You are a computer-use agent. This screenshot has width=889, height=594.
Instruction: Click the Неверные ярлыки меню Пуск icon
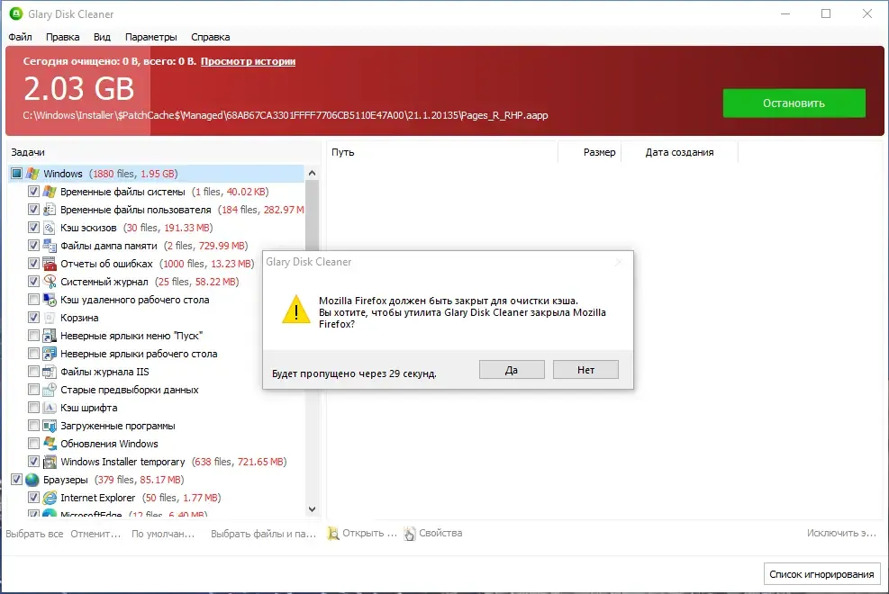[50, 336]
